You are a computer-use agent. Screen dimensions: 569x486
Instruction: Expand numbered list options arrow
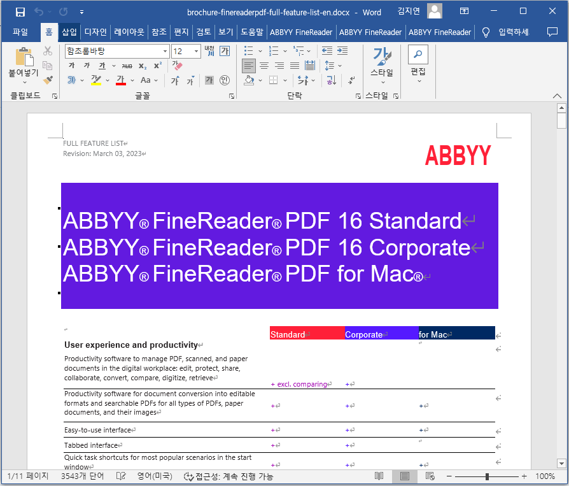tap(285, 51)
